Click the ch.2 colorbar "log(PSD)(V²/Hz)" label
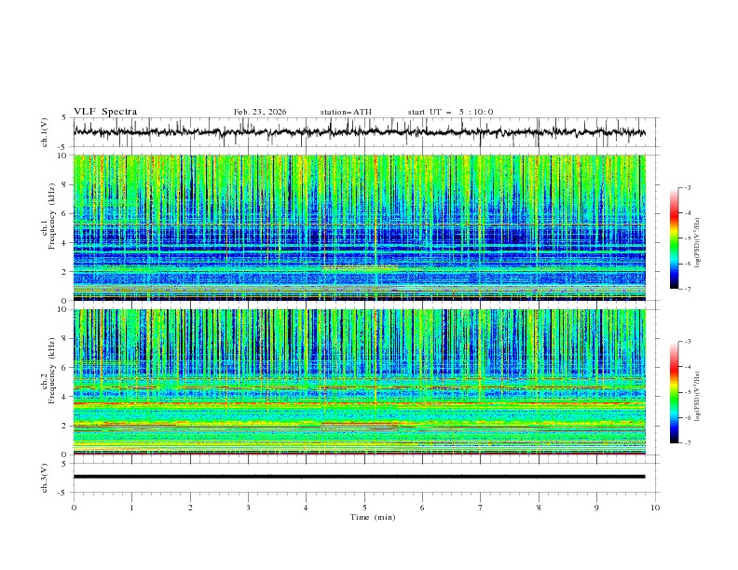The image size is (738, 570). (698, 397)
